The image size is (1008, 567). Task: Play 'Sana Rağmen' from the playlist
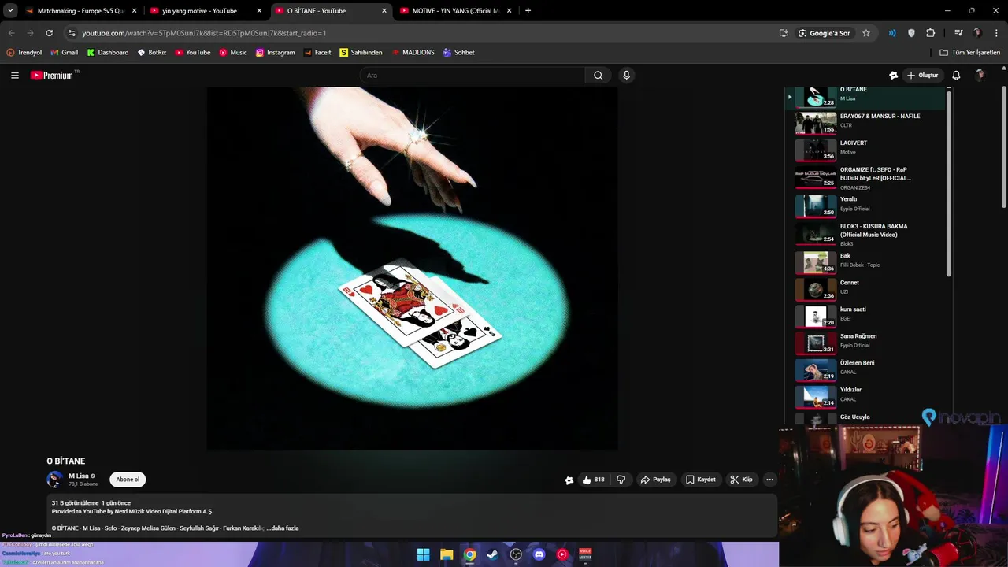(869, 343)
